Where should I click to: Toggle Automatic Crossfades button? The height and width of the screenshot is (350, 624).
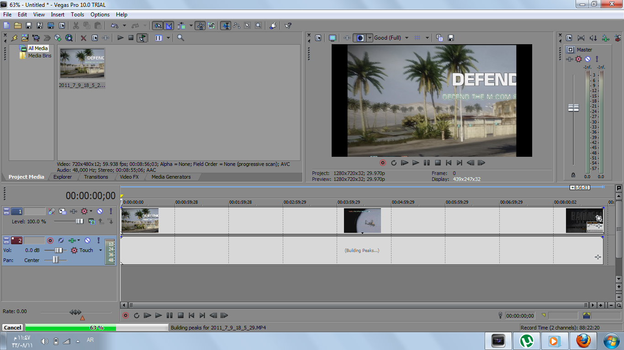pyautogui.click(x=169, y=26)
